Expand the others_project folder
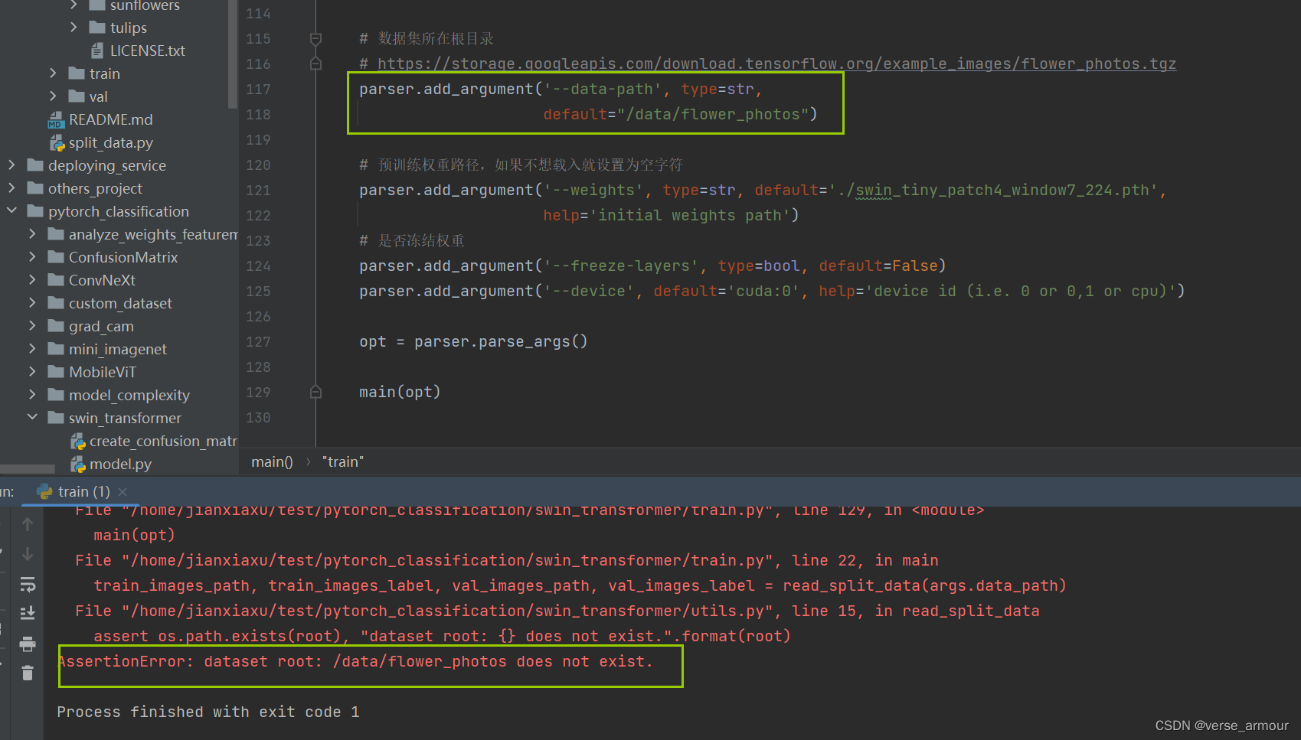Viewport: 1301px width, 740px height. coord(11,187)
